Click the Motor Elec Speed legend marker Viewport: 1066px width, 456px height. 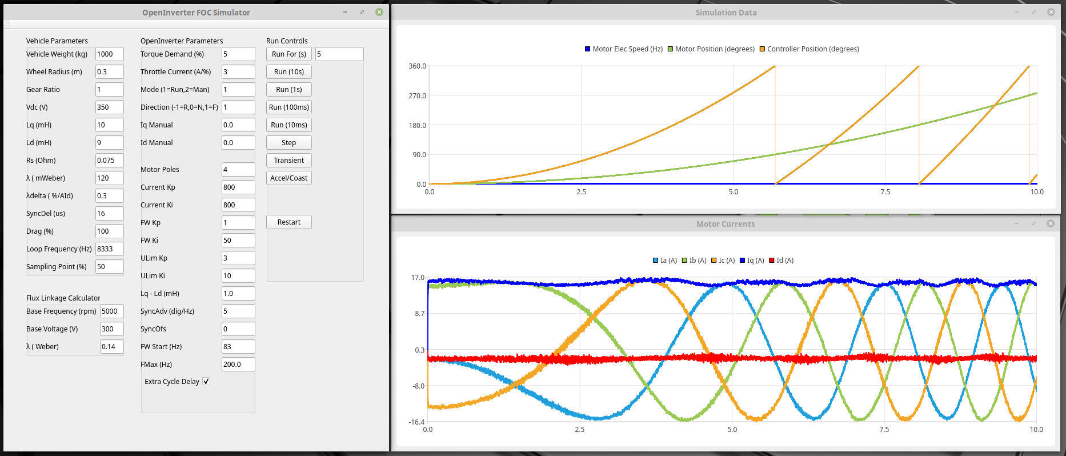click(x=587, y=49)
